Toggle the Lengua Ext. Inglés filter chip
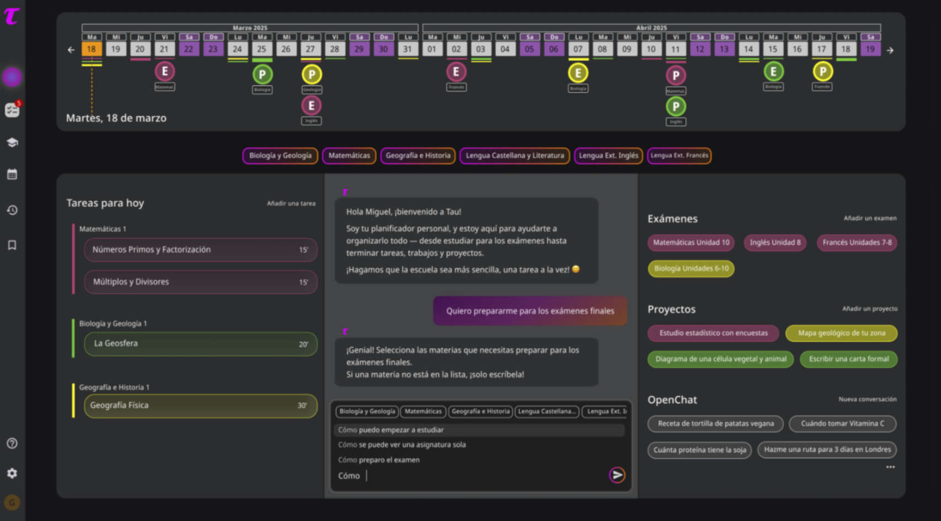The width and height of the screenshot is (941, 521). (x=608, y=155)
